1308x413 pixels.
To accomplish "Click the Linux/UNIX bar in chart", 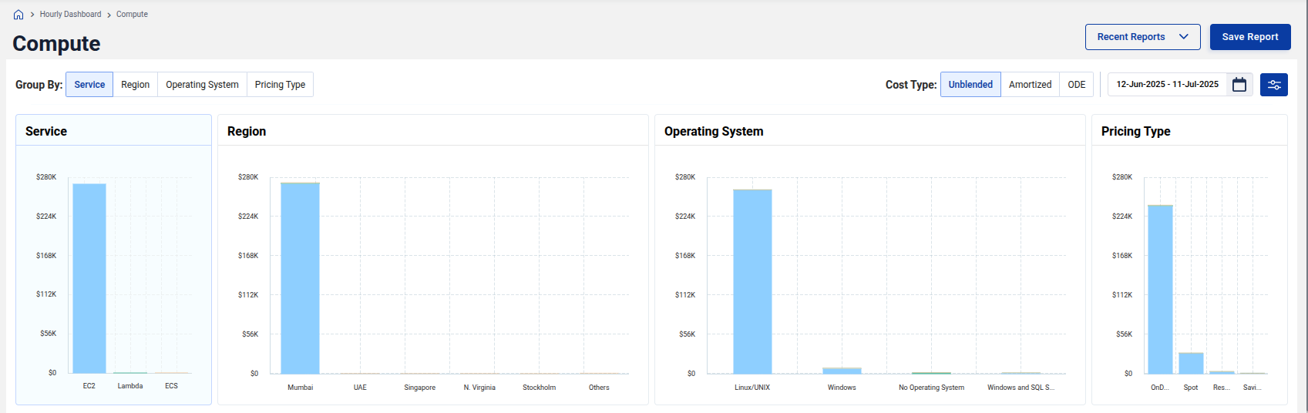I will coord(752,281).
